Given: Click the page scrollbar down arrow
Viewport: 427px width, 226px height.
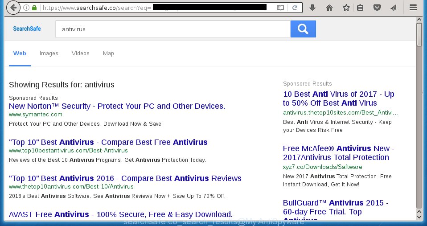Looking at the screenshot, I should (419, 217).
